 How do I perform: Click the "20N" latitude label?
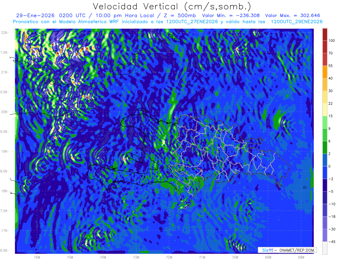5,112
